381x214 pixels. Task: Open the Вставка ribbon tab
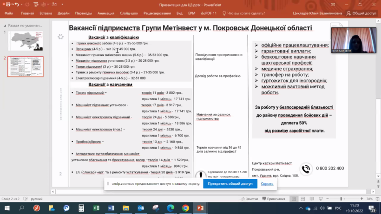[46, 13]
